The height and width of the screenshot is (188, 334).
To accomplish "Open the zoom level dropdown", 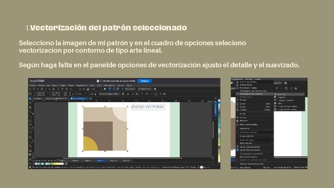I will point(95,89).
